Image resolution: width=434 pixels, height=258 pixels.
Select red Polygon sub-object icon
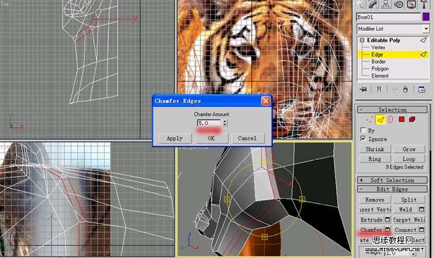click(x=402, y=120)
